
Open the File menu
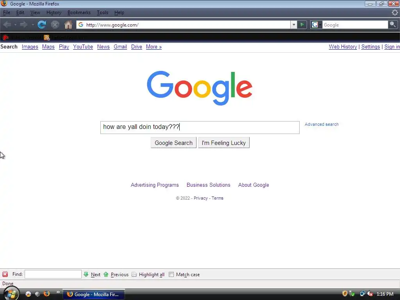pos(7,12)
